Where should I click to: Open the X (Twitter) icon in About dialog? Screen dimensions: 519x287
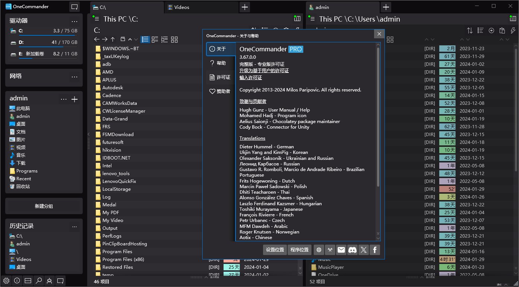point(364,250)
